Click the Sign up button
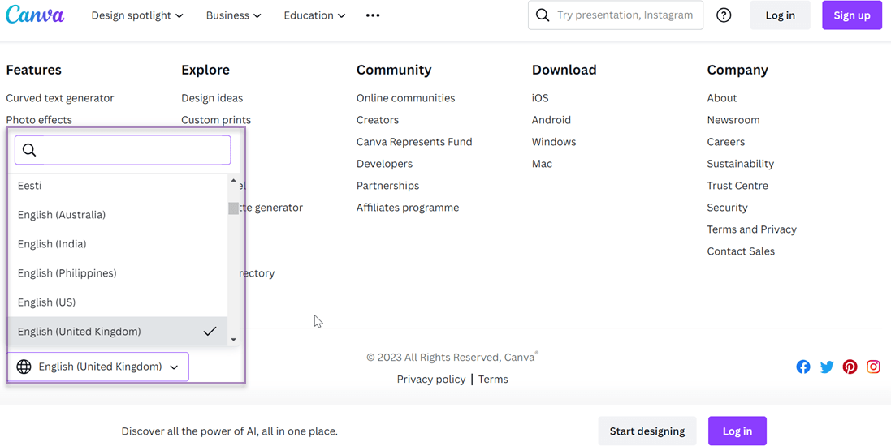891x446 pixels. point(852,15)
